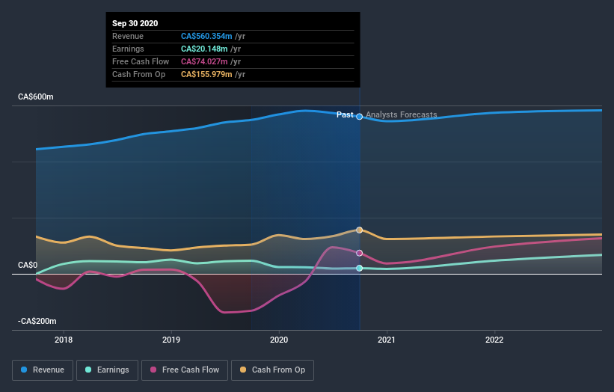Click the CA$20.148m earnings value

[x=204, y=49]
